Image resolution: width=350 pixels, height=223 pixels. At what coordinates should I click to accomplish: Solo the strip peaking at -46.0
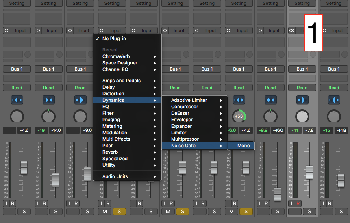pos(278,212)
